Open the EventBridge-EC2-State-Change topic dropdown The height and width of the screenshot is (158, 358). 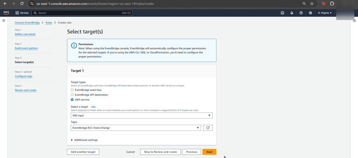click(136, 128)
